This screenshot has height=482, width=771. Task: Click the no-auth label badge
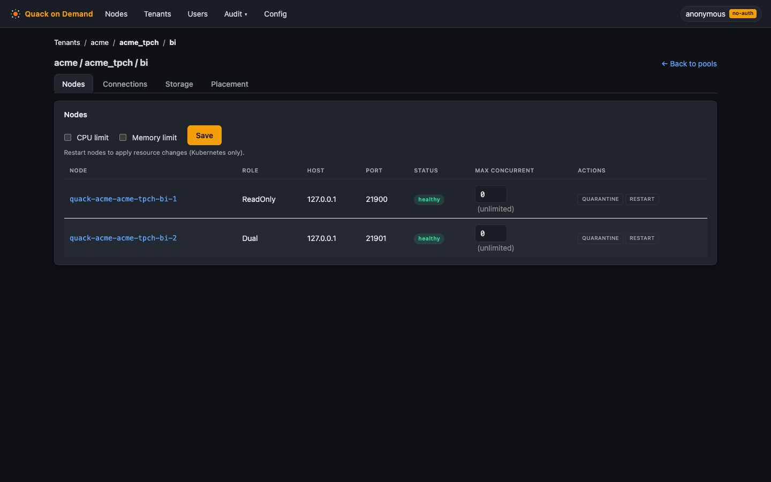click(743, 13)
